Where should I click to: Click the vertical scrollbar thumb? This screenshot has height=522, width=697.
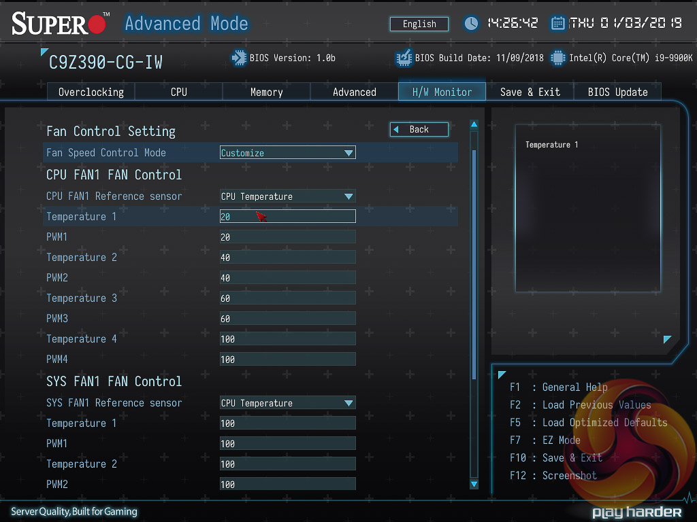[474, 264]
